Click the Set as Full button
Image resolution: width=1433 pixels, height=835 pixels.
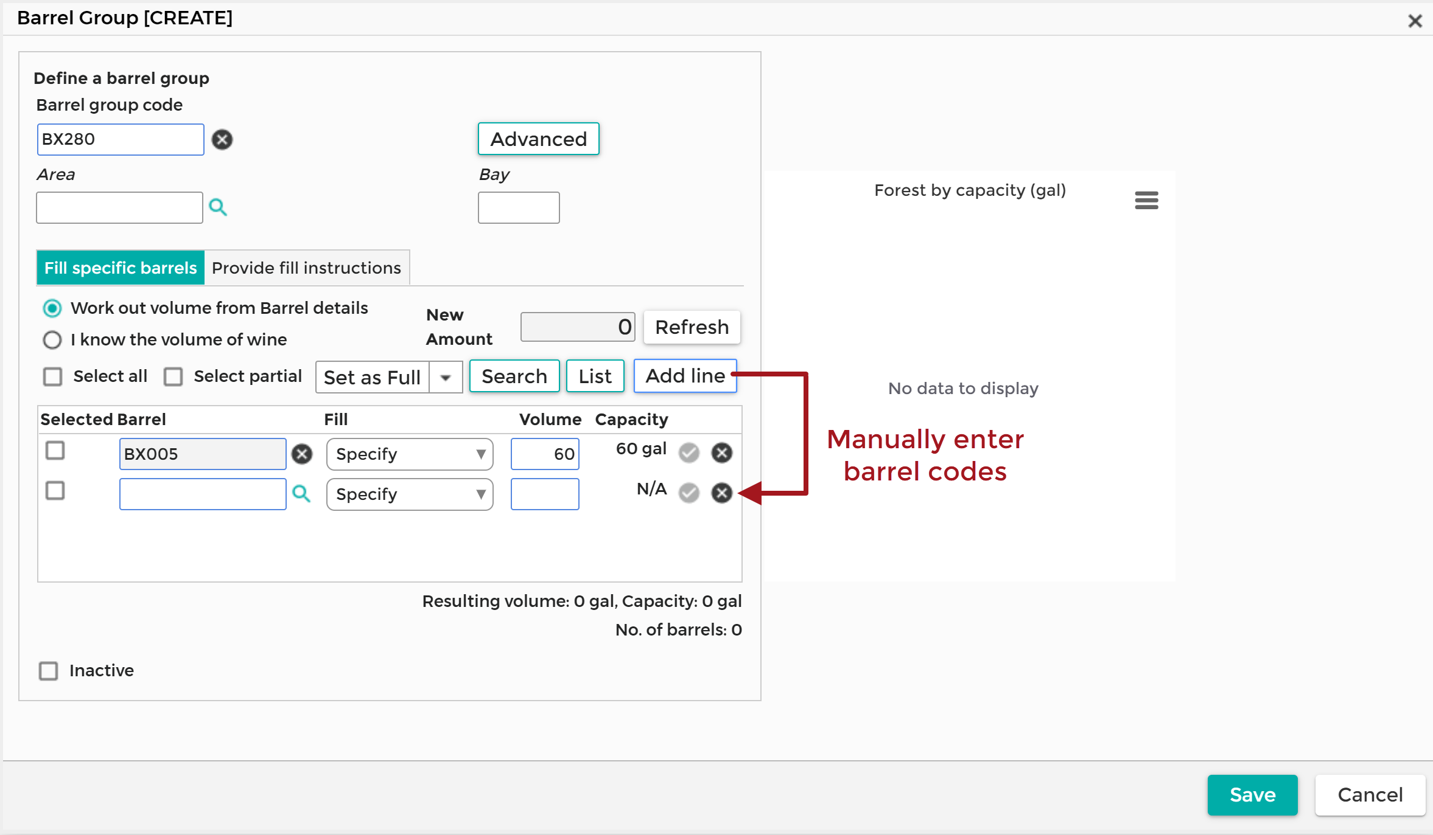click(373, 378)
